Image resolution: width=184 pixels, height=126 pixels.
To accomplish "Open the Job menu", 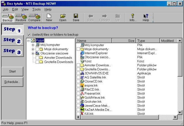I will click(5, 9).
